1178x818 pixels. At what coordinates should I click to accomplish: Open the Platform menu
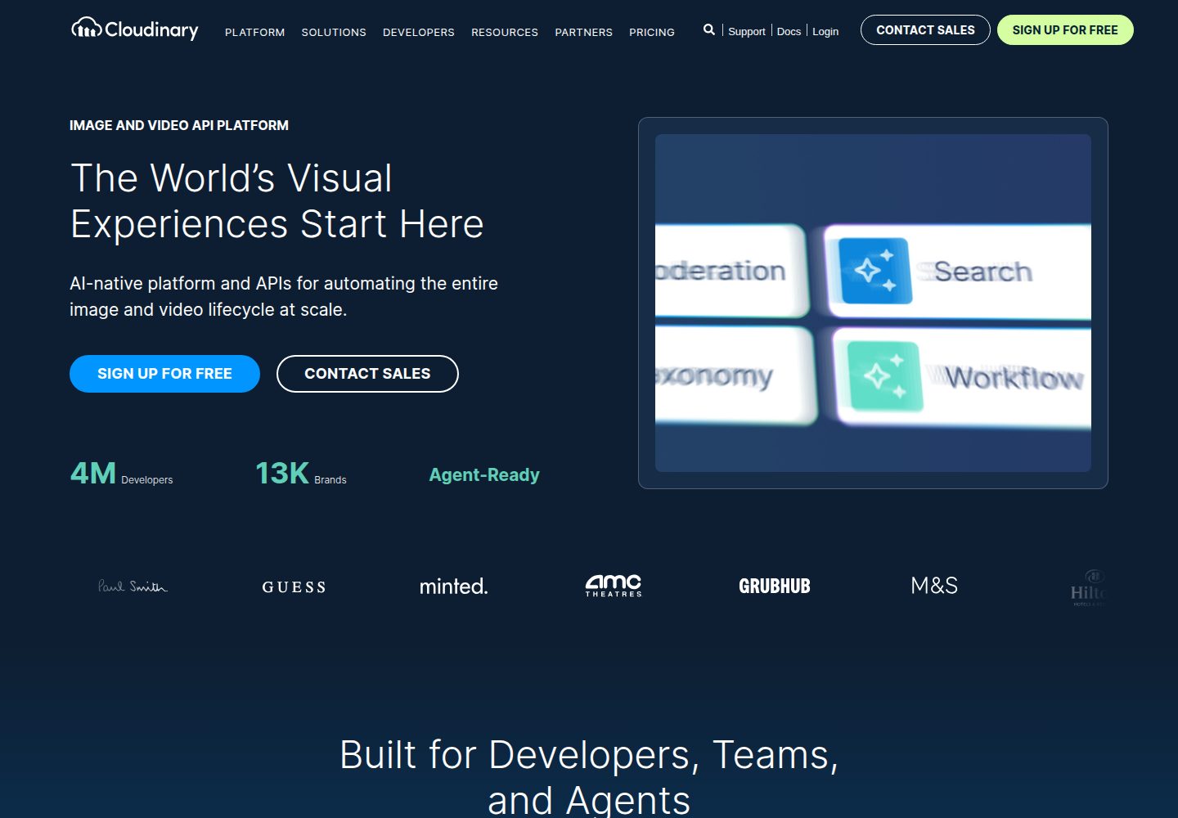click(x=255, y=32)
